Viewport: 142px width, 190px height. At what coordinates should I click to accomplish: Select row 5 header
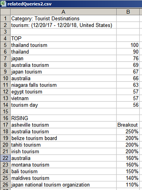[x=5, y=45]
